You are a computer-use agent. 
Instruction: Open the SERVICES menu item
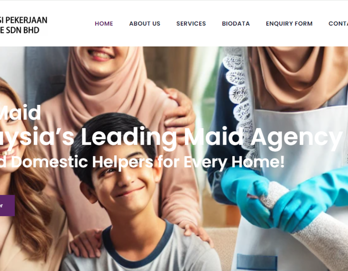[x=191, y=24]
